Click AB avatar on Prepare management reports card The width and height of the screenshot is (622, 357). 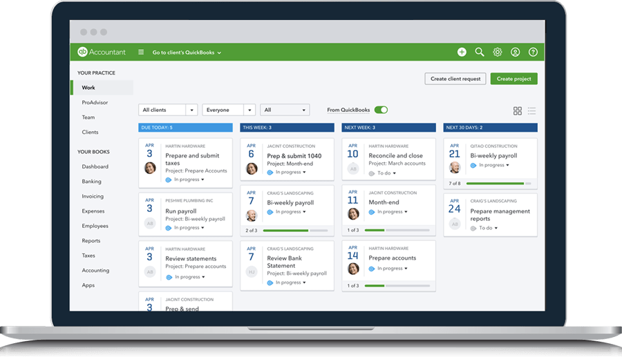455,224
